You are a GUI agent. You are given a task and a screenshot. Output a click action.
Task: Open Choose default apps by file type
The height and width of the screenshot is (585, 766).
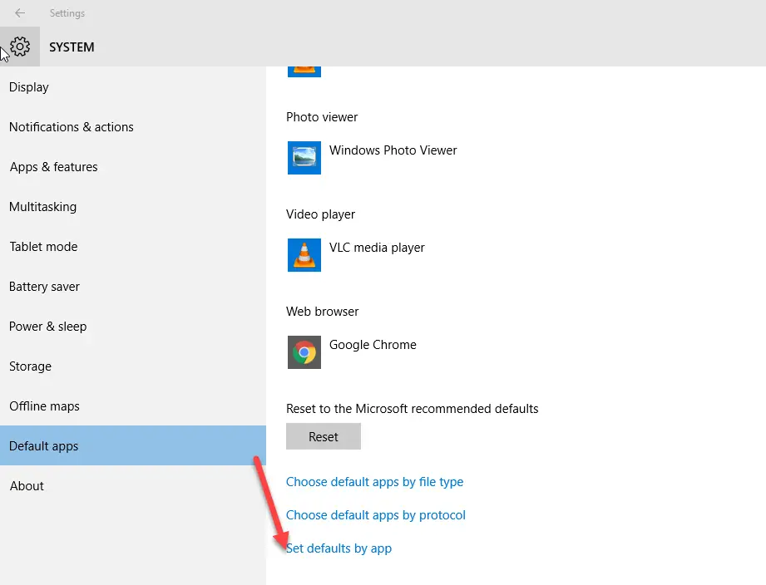[374, 481]
